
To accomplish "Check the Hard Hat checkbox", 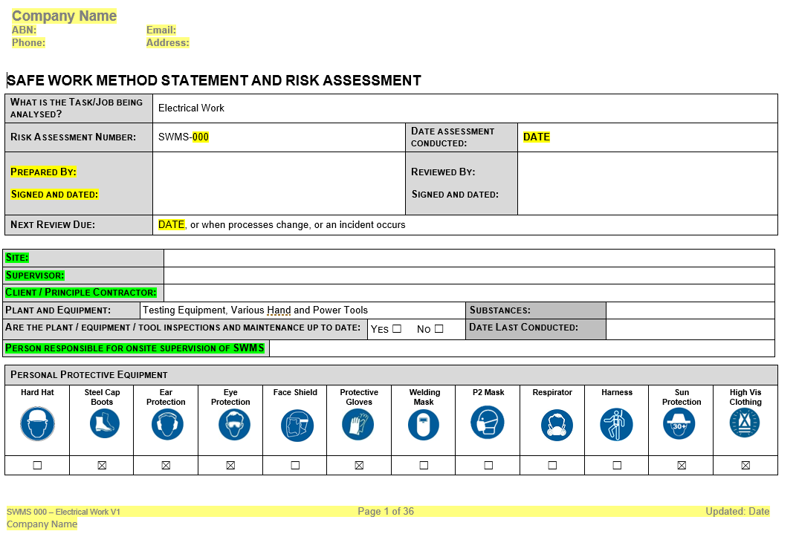I will pyautogui.click(x=37, y=466).
